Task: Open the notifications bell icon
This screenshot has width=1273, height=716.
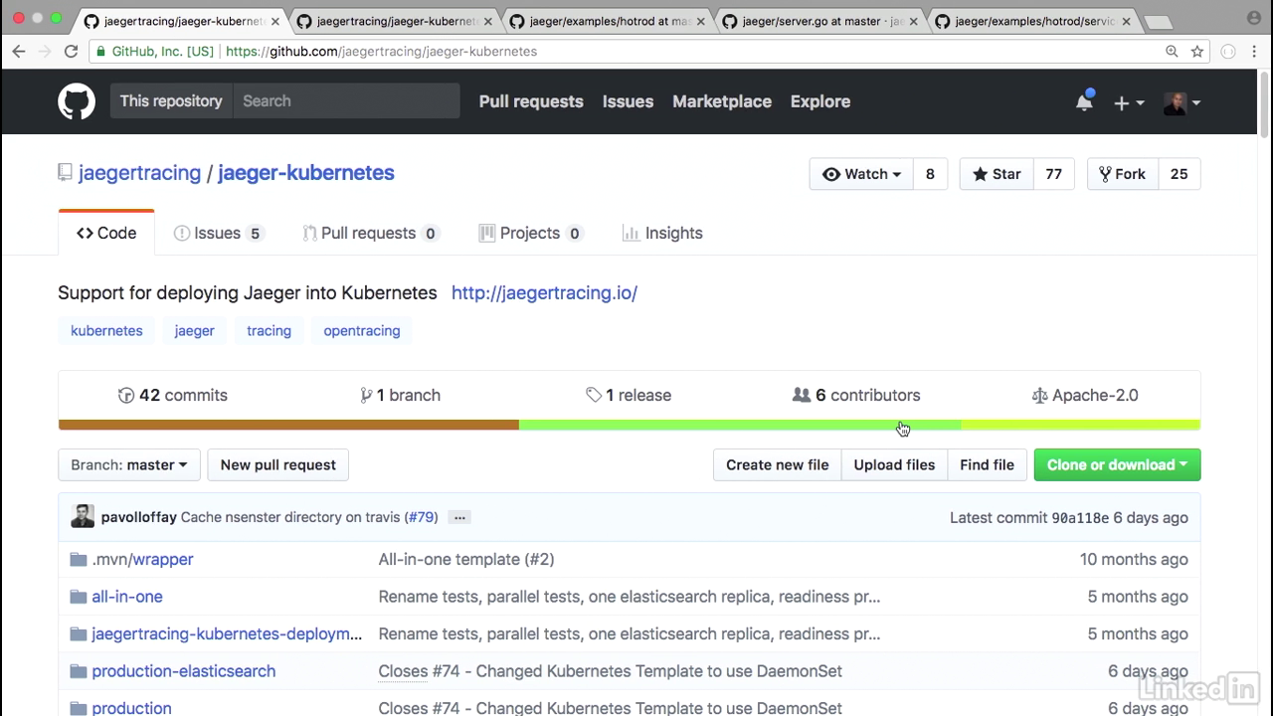Action: point(1084,101)
